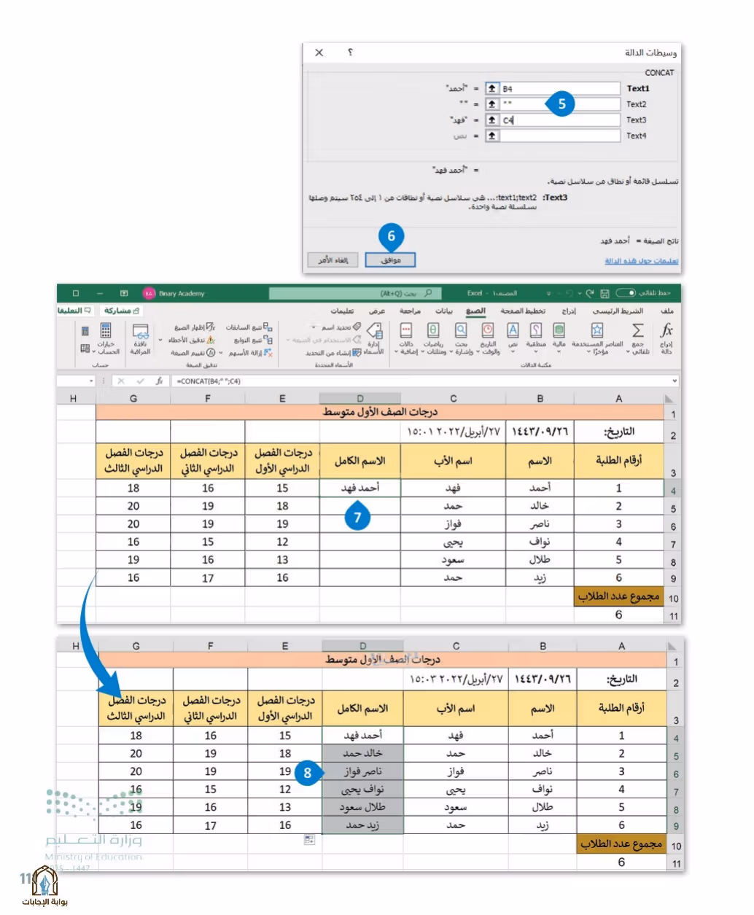Click the إدراج دالة (fx) ribbon icon

[x=666, y=338]
